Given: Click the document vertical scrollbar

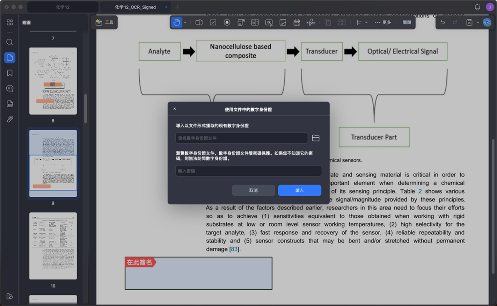Looking at the screenshot, I should pyautogui.click(x=493, y=206).
